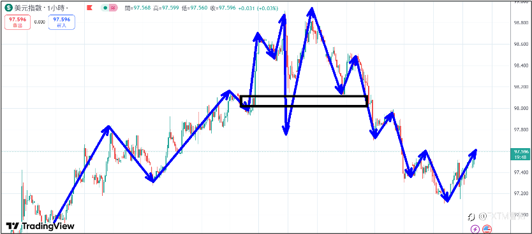The height and width of the screenshot is (234, 532).
Task: Click the green dollar symbol logo
Action: pyautogui.click(x=8, y=8)
